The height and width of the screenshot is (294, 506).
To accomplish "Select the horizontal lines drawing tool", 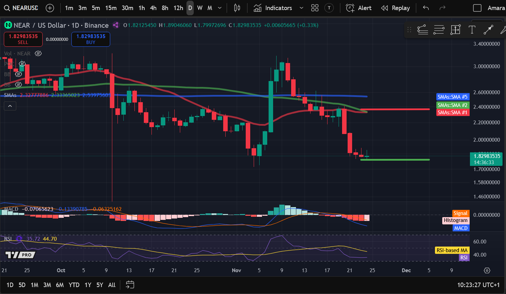I will 439,30.
